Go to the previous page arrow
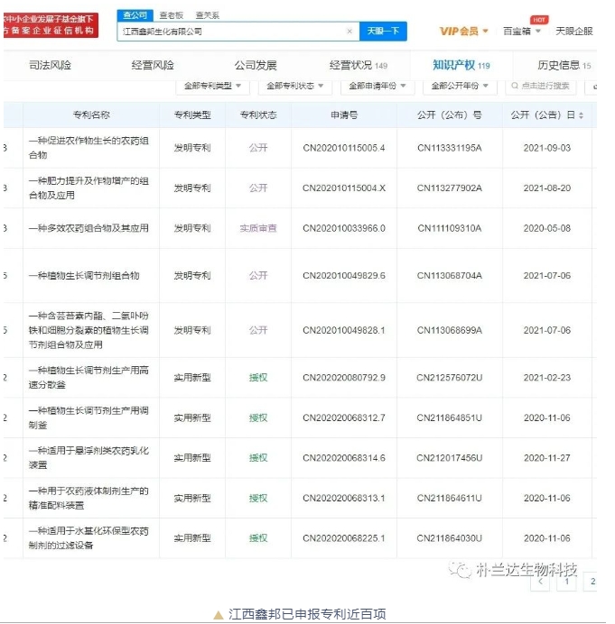This screenshot has height=624, width=615. pos(540,582)
